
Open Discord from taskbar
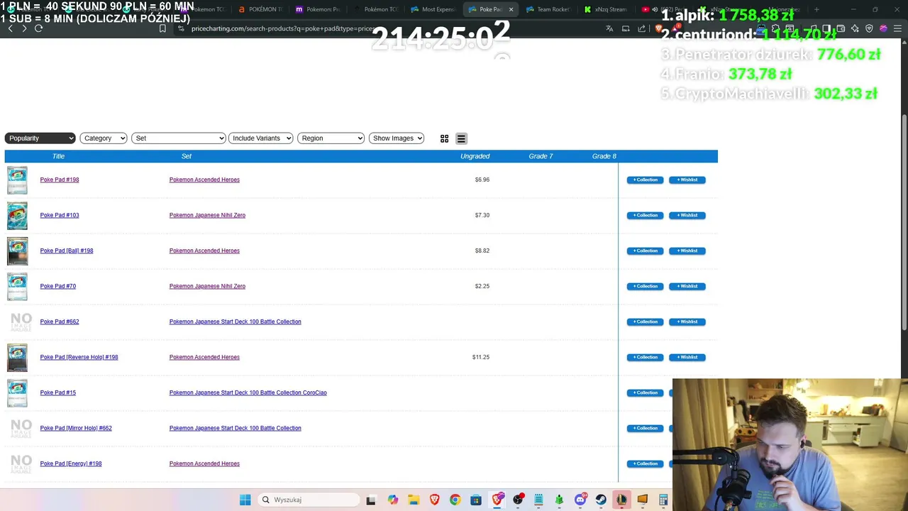[x=580, y=500]
